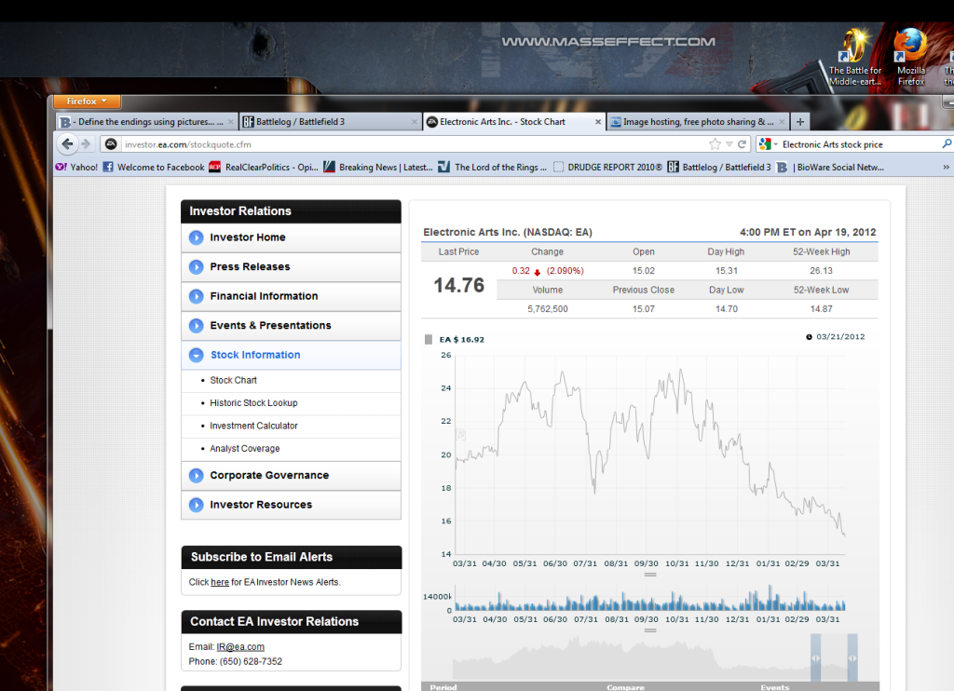Click the Google search input field
This screenshot has height=691, width=954.
coord(857,144)
